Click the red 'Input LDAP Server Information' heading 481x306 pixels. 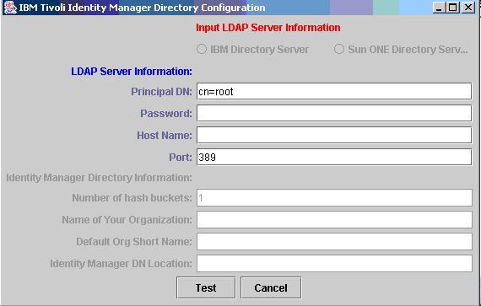[268, 28]
